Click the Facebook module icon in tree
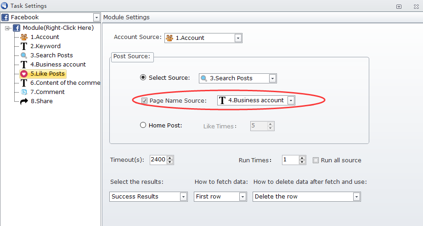The height and width of the screenshot is (226, 423). tap(17, 28)
